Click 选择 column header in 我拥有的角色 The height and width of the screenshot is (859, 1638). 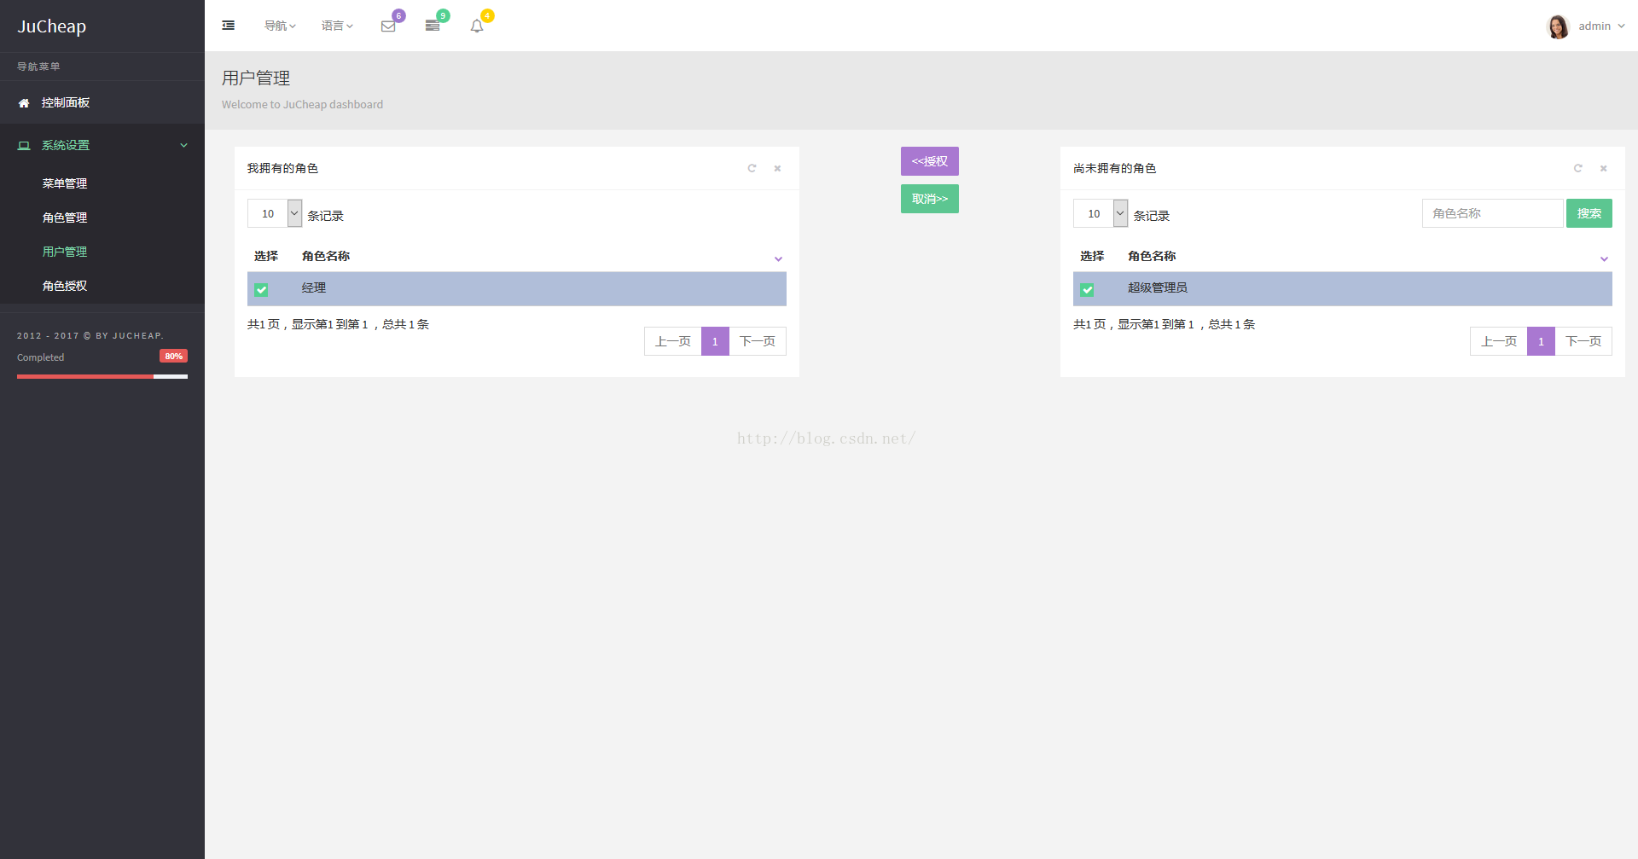[x=266, y=256]
